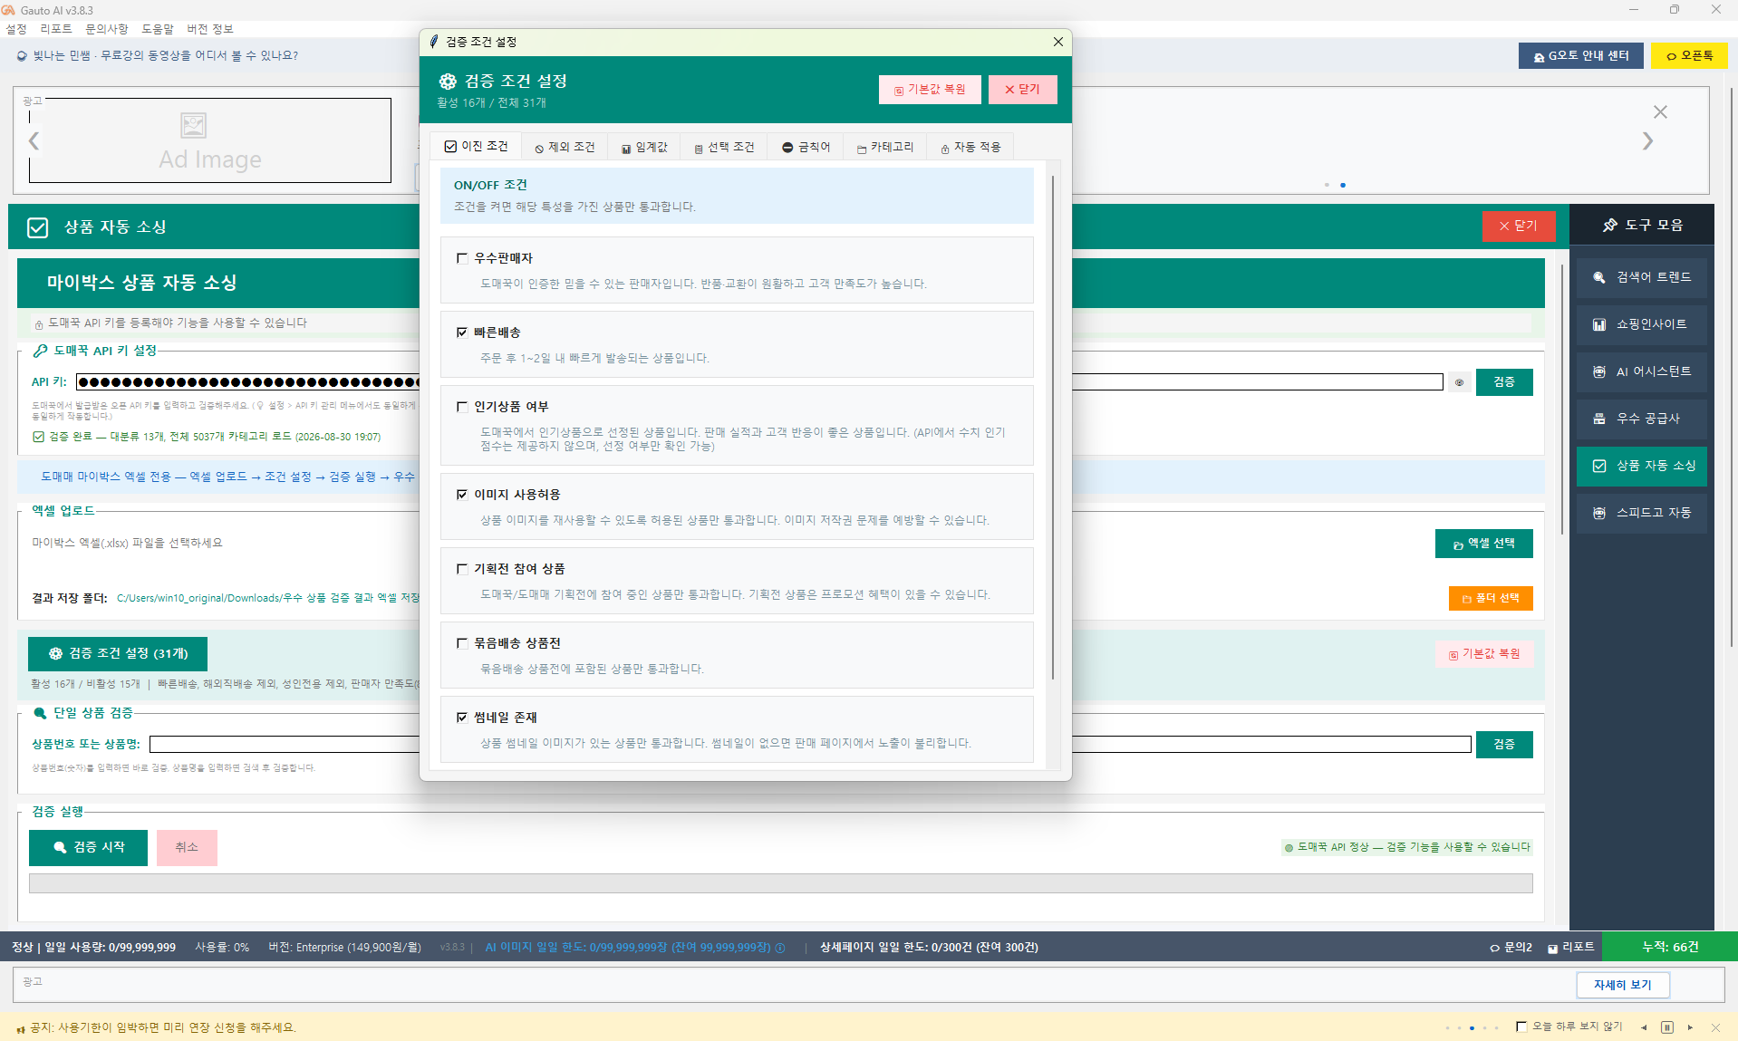Click 닫기 in the dialog header
Viewport: 1738px width, 1041px height.
pyautogui.click(x=1022, y=90)
